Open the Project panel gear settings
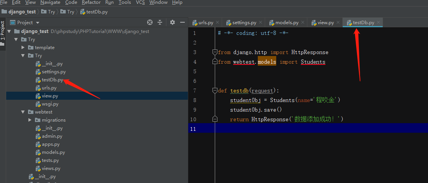The image size is (428, 183). click(172, 23)
